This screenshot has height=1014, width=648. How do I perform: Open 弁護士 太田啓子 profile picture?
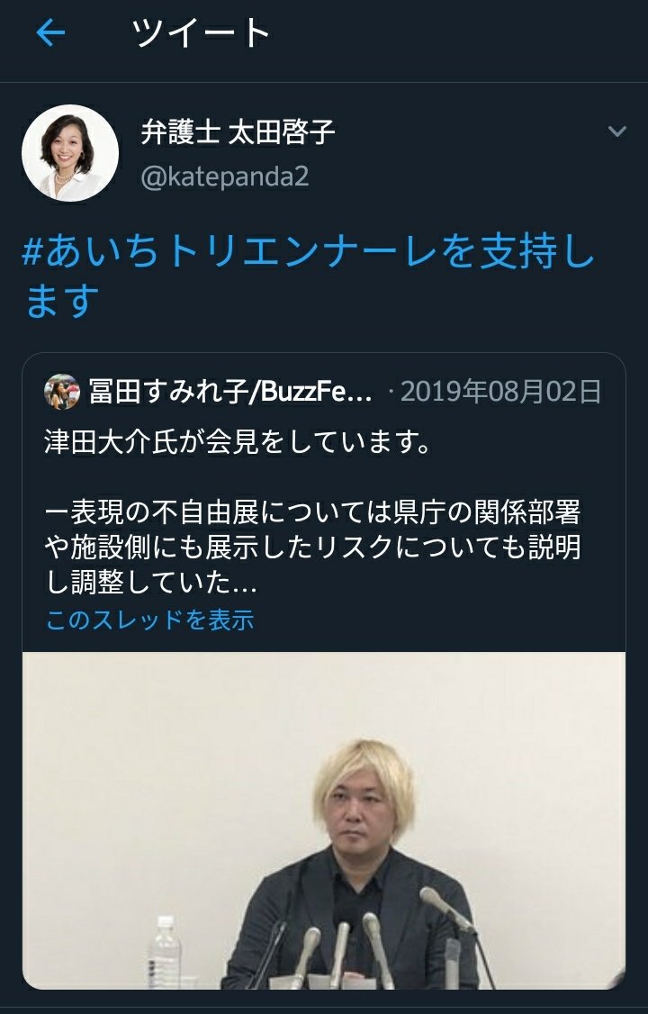pos(70,153)
